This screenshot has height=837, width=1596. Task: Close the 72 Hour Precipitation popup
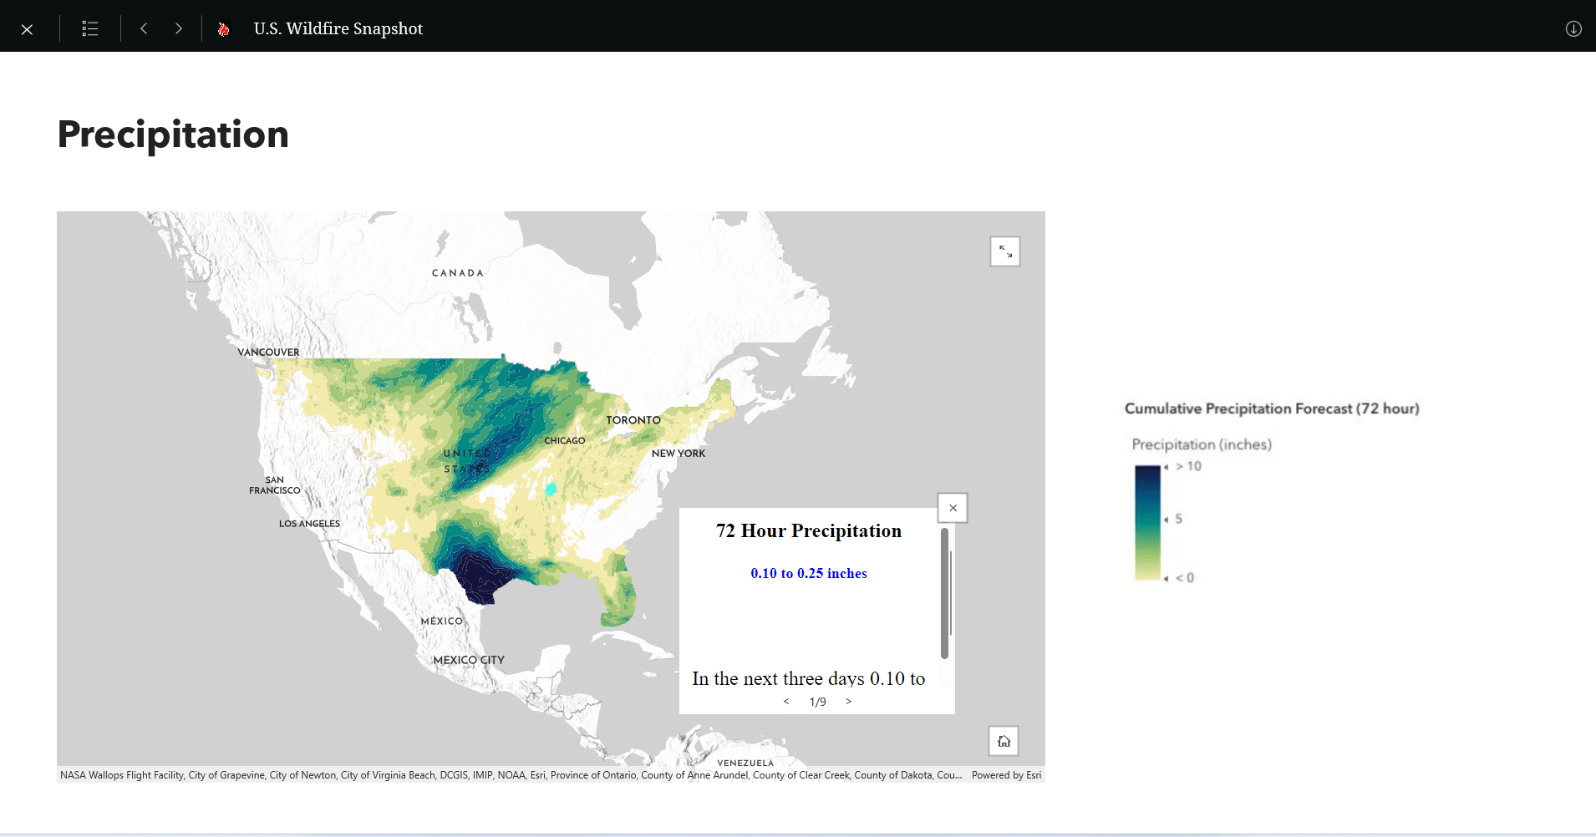click(953, 508)
